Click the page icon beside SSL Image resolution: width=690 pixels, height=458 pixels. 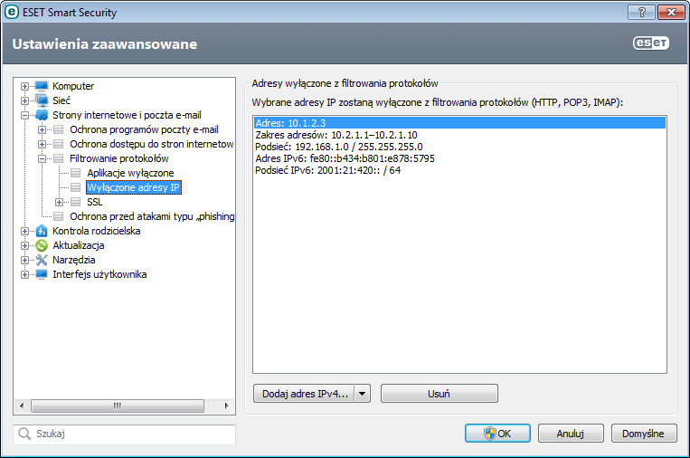tap(76, 202)
